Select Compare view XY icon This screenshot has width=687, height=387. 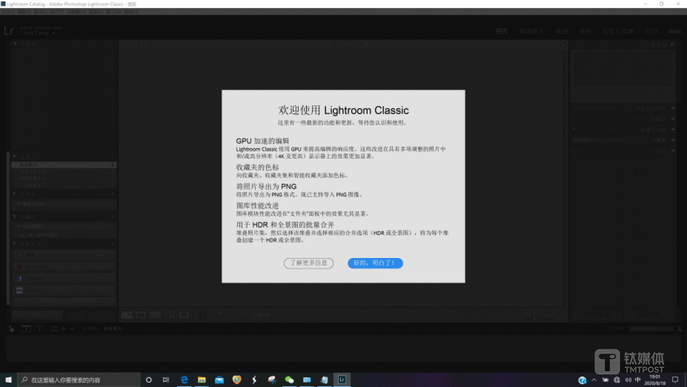click(x=155, y=315)
